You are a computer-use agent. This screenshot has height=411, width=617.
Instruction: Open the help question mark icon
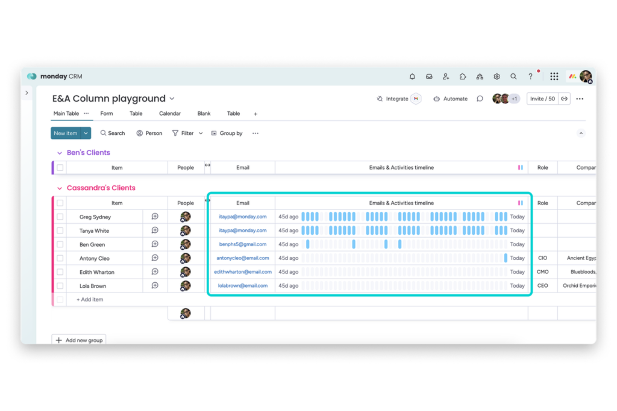click(x=530, y=76)
